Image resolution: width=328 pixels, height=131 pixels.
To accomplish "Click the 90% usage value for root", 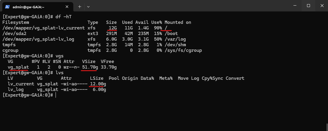I will (157, 28).
